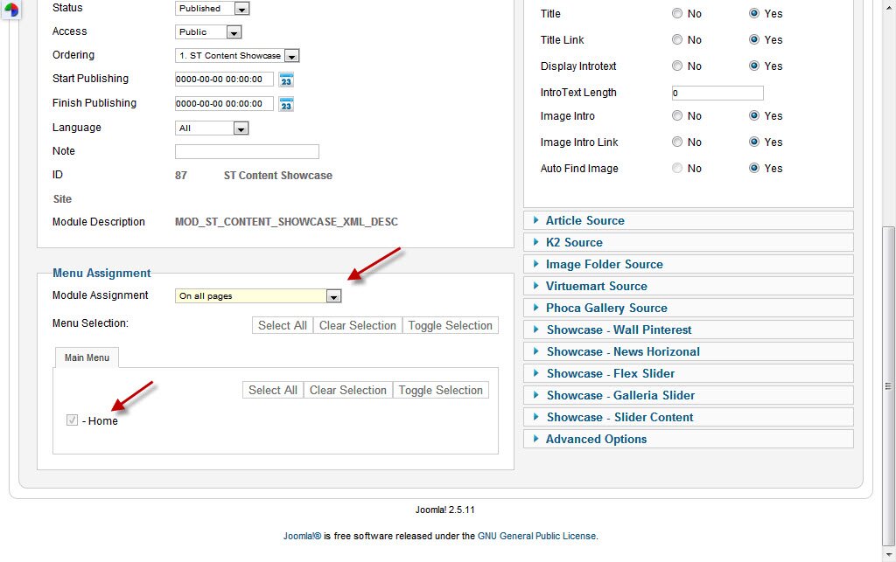Image resolution: width=896 pixels, height=562 pixels.
Task: Click the IntroText Length input field
Action: [x=717, y=93]
